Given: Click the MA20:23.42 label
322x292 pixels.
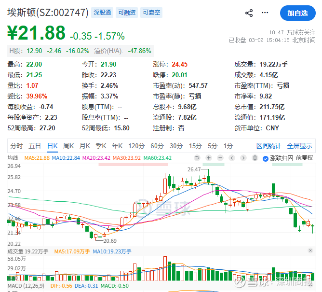Looking at the screenshot, I should click(96, 158).
